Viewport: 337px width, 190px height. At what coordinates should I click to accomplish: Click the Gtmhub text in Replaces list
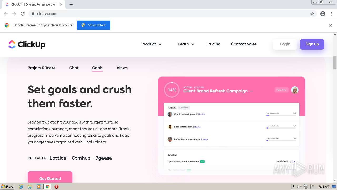point(81,158)
